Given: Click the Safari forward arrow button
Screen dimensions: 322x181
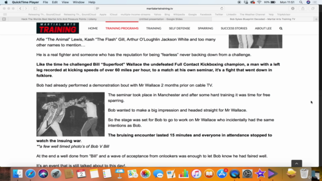Looking at the screenshot, I should [26, 9].
